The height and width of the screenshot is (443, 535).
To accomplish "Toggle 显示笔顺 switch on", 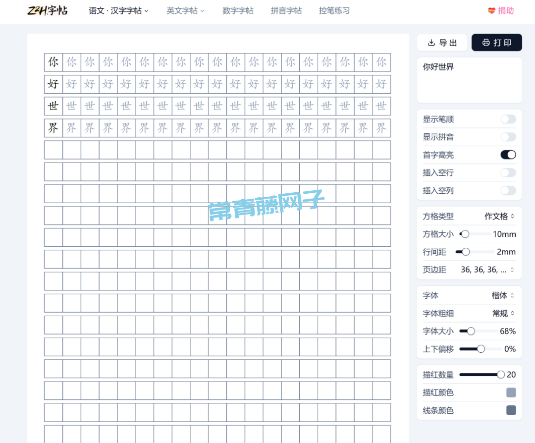I will click(x=508, y=119).
